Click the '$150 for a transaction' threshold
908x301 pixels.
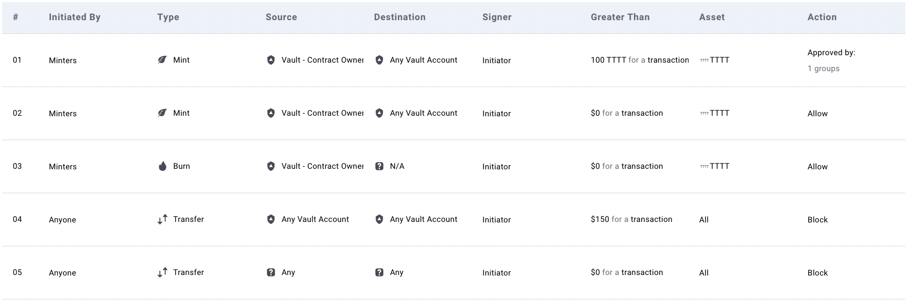(632, 219)
